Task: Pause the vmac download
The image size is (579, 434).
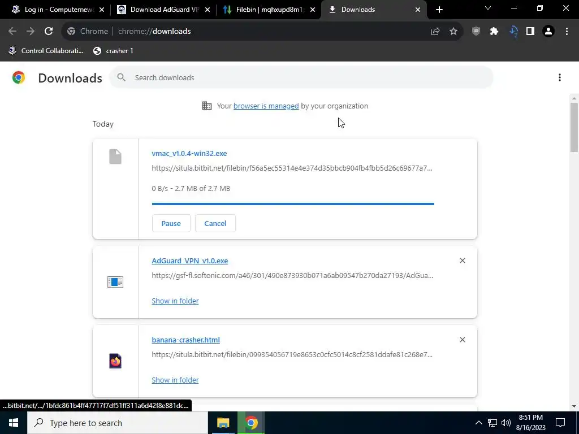Action: [171, 223]
